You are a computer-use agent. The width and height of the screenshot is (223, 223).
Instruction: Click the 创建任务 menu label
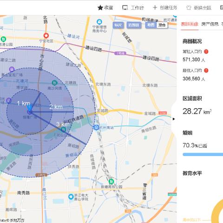coord(169,7)
